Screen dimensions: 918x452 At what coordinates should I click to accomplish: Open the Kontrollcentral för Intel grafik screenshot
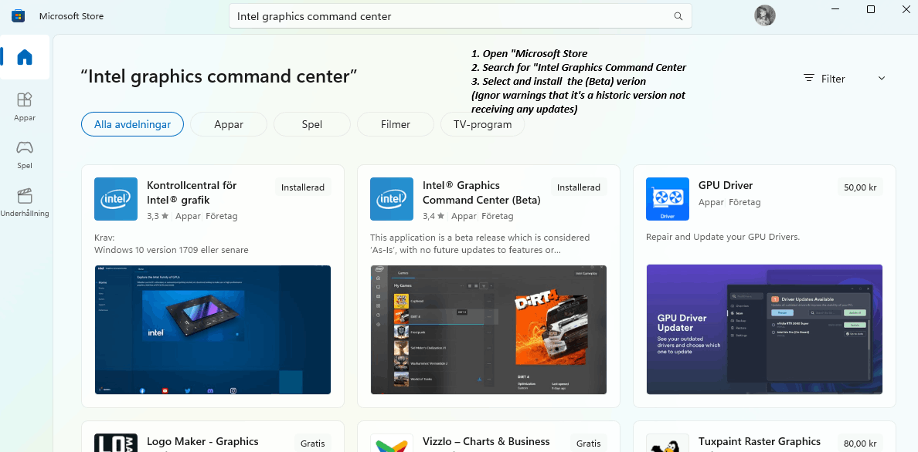click(212, 330)
